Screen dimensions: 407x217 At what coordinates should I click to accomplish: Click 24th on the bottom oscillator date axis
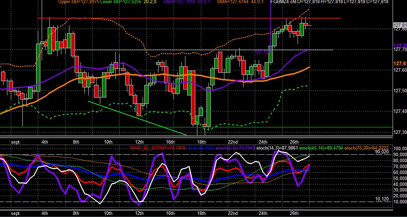tap(263, 214)
